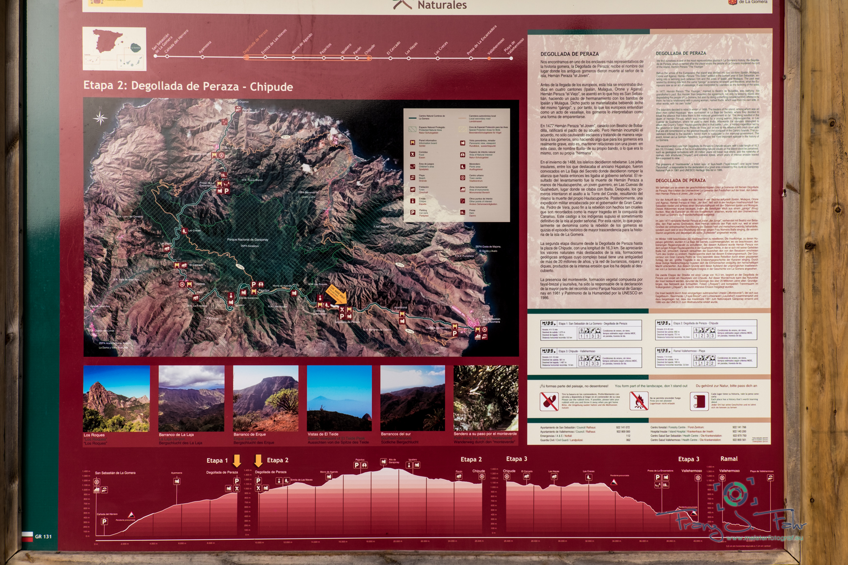Click the yellow arrow beside Etapa 1
Viewport: 848px width, 565px height.
(x=237, y=460)
